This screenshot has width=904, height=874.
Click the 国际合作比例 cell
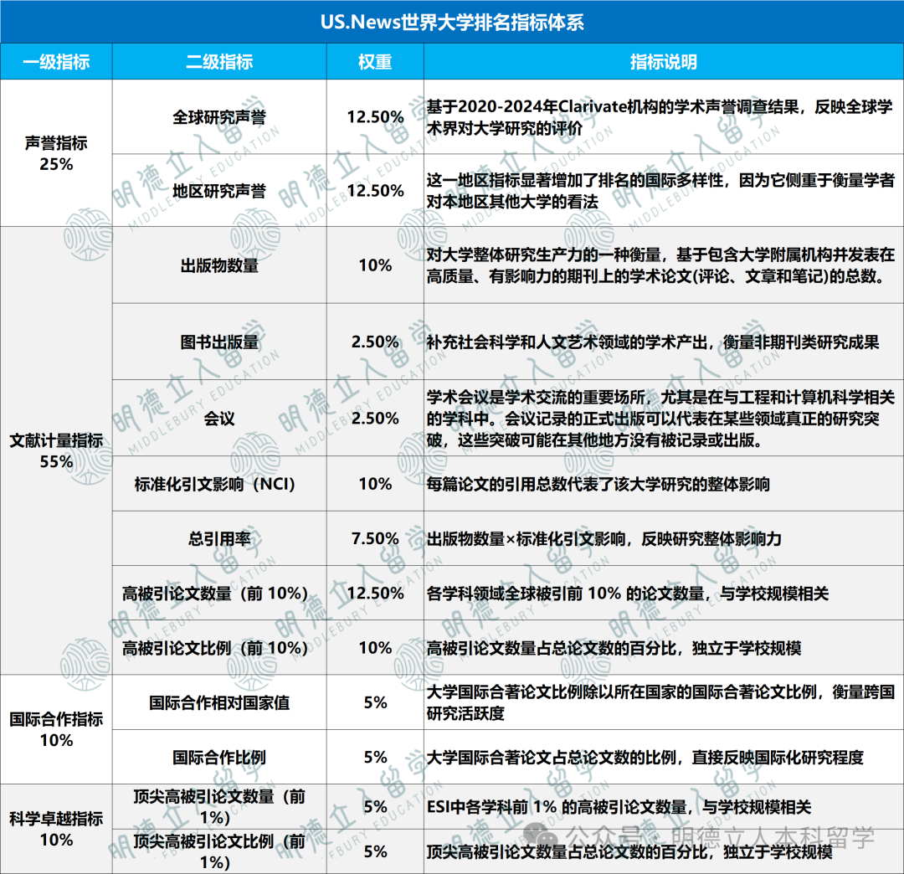(219, 757)
